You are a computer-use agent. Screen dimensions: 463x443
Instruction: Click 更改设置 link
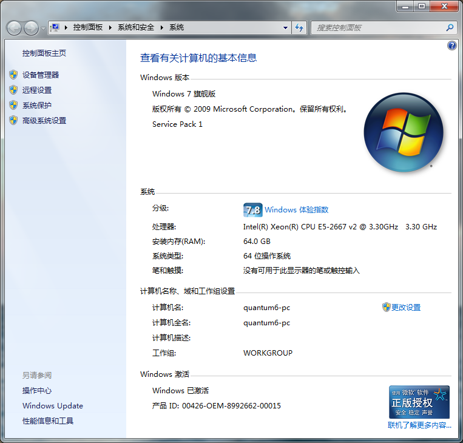point(406,308)
